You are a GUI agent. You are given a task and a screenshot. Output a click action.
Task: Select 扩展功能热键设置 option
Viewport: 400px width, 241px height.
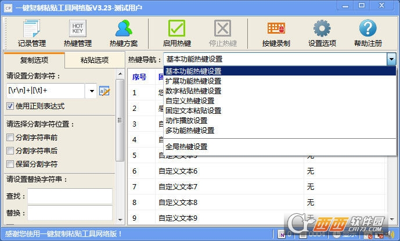(x=280, y=81)
